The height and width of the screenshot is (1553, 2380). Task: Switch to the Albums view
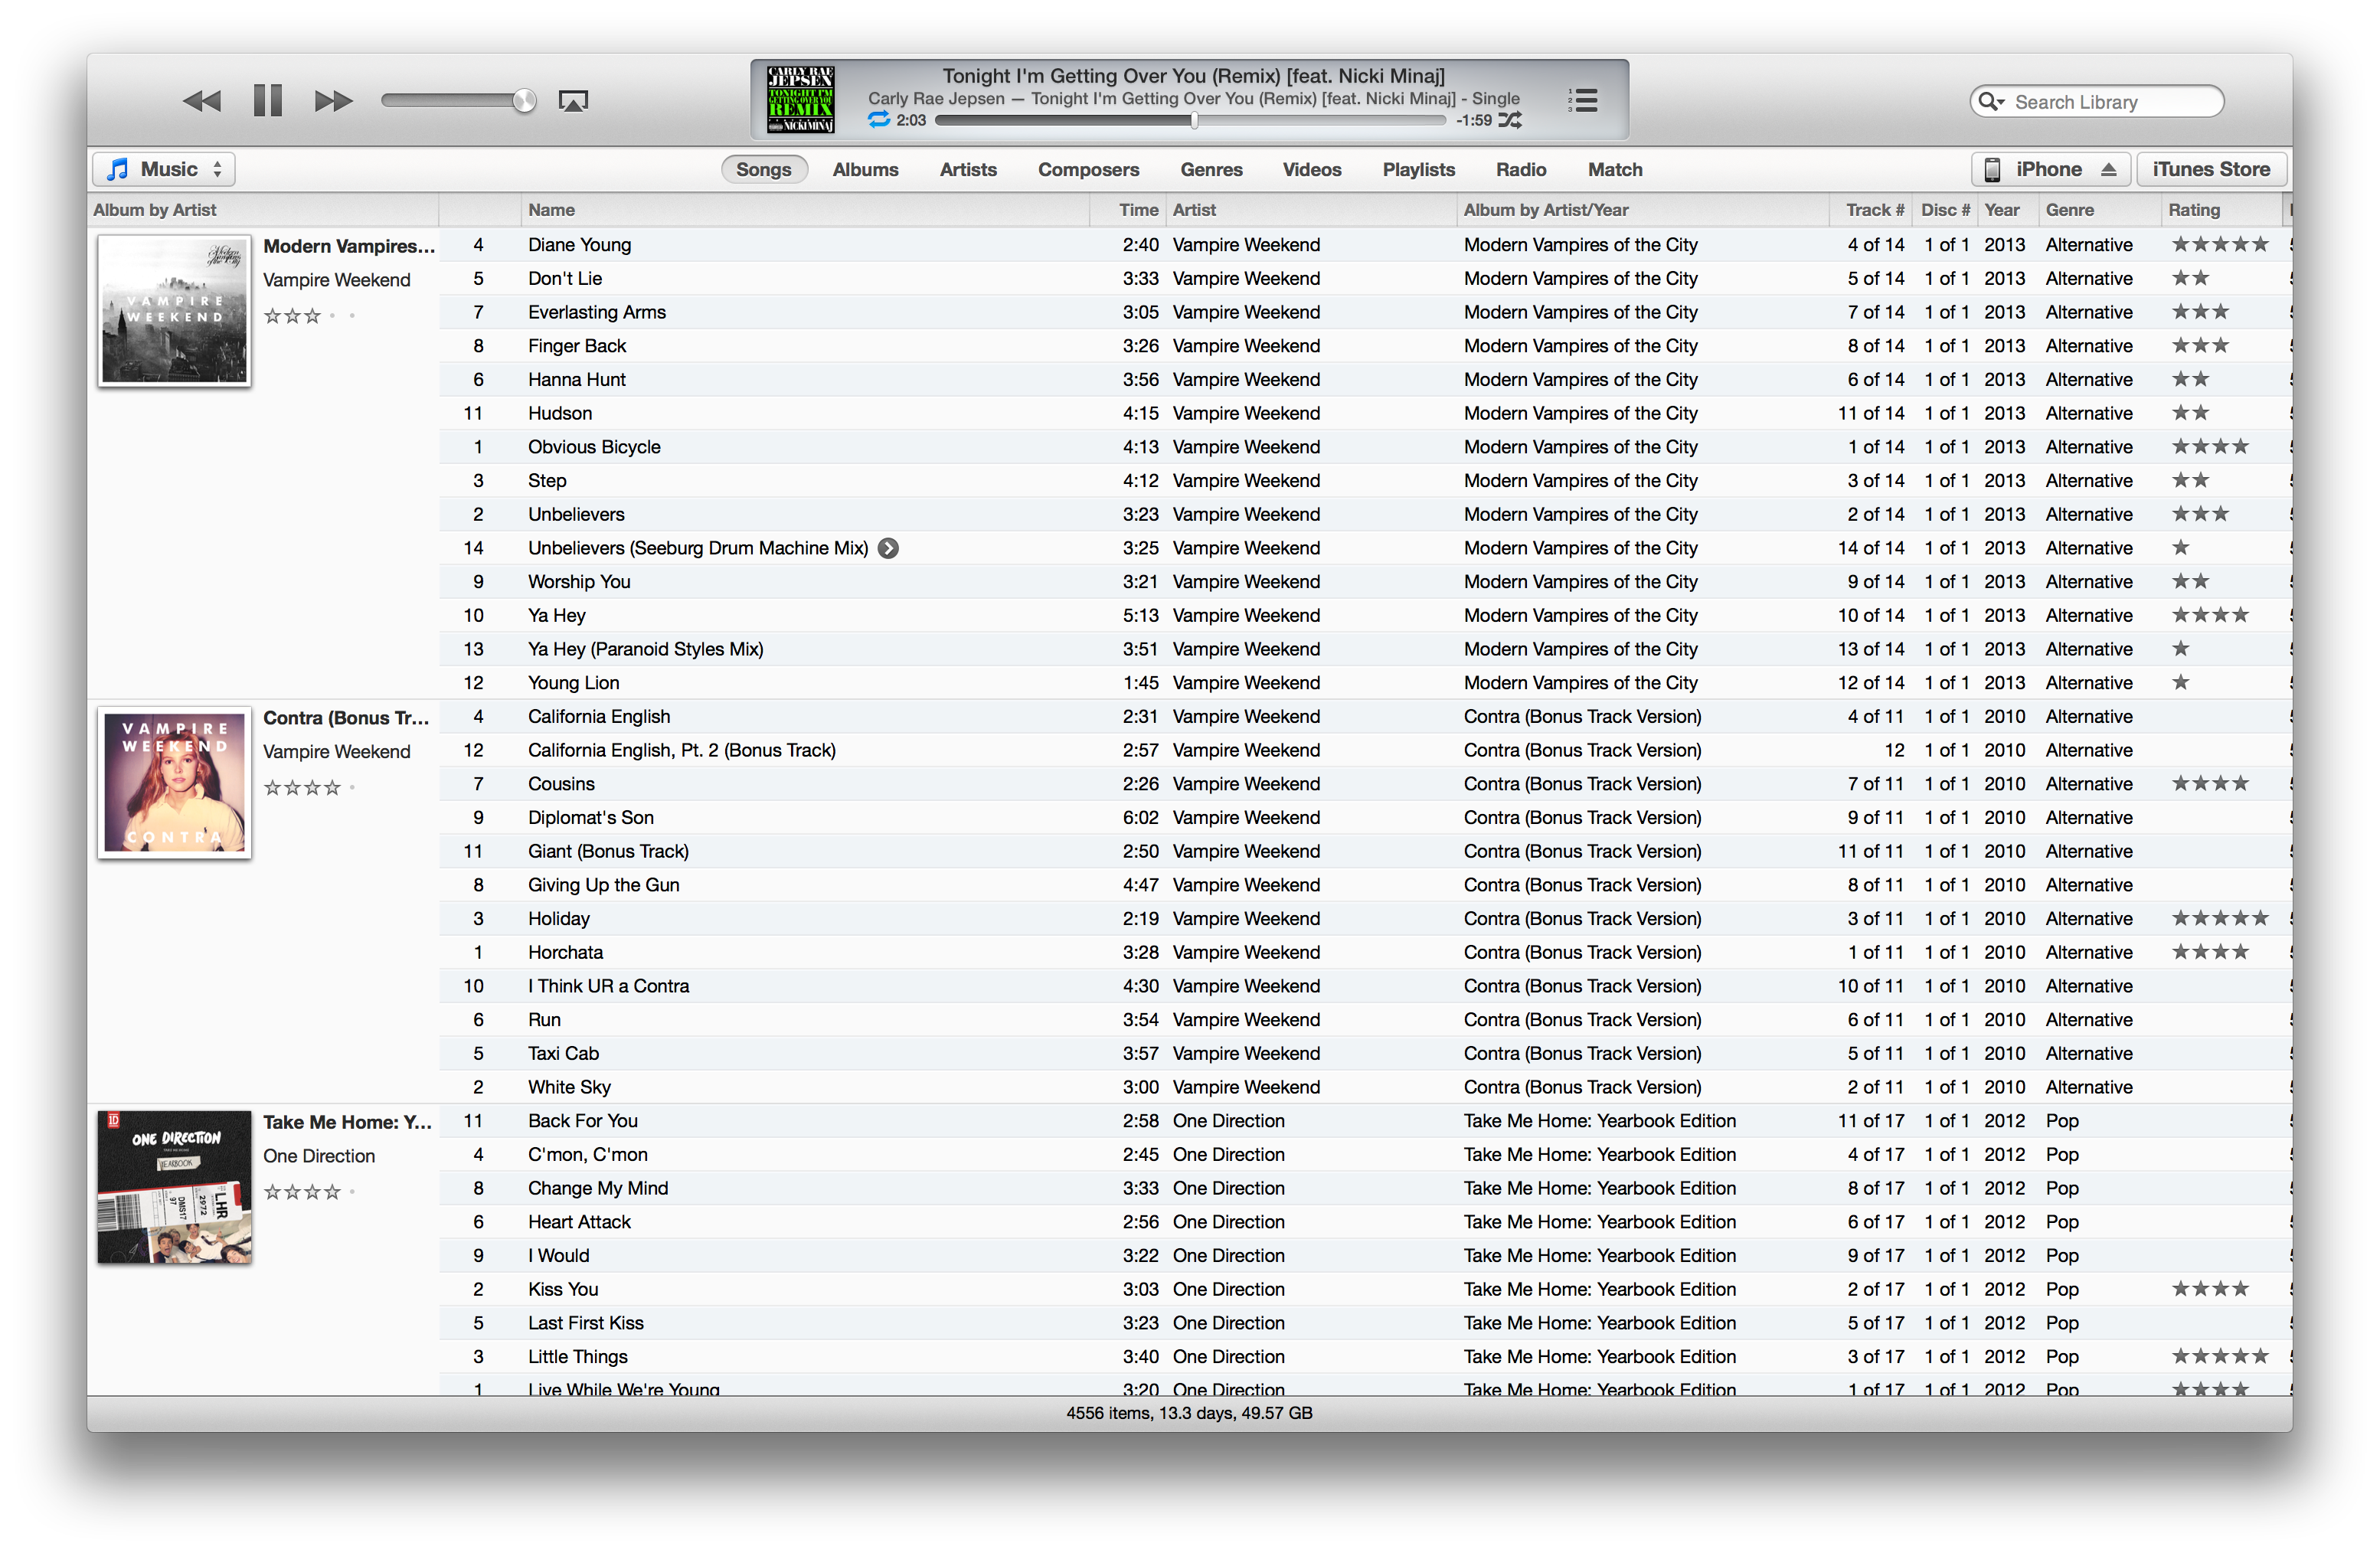coord(865,170)
